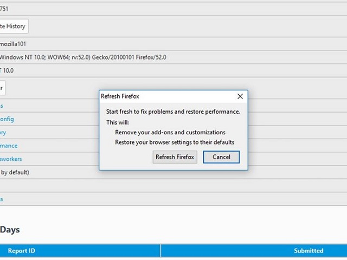This screenshot has width=347, height=260.
Task: Click the "by default)" text row
Action: [x=15, y=172]
